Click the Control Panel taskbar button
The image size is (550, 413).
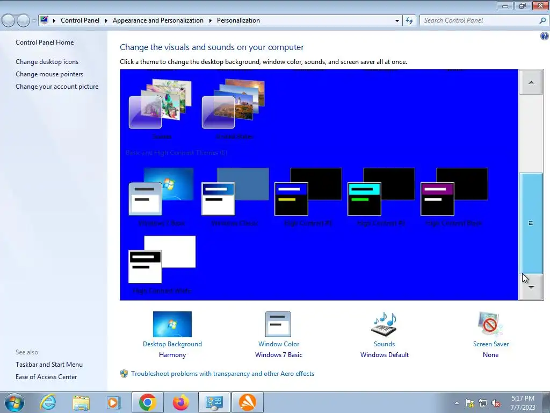point(214,402)
